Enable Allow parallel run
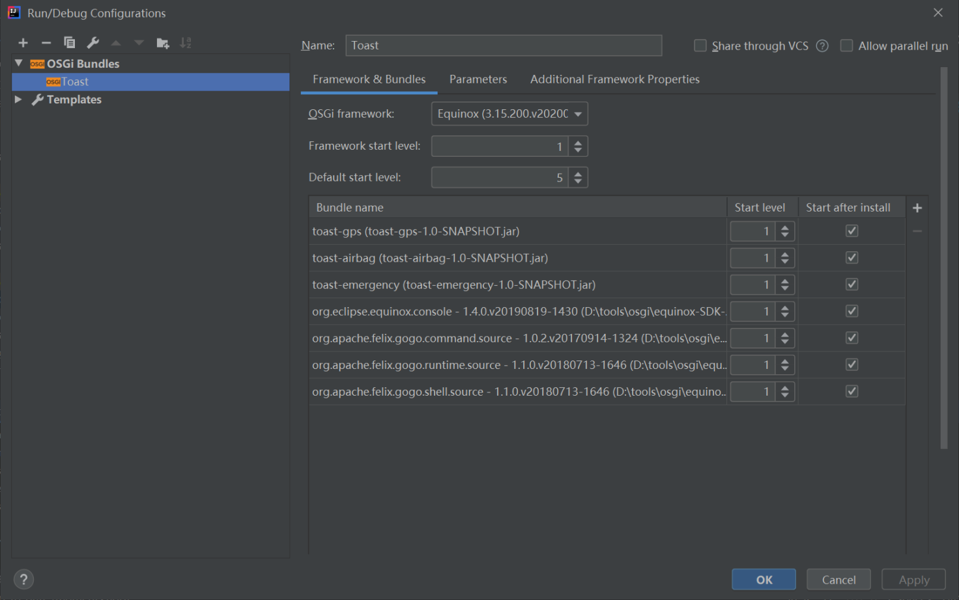959x600 pixels. tap(846, 46)
